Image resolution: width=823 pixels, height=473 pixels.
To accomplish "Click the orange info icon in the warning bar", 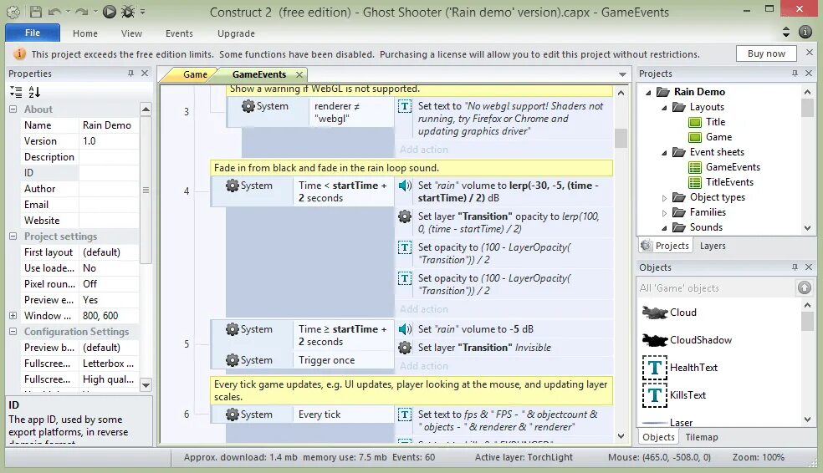I will coord(19,54).
